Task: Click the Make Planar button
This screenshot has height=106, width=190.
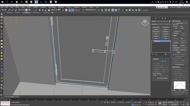Action: (x=176, y=48)
